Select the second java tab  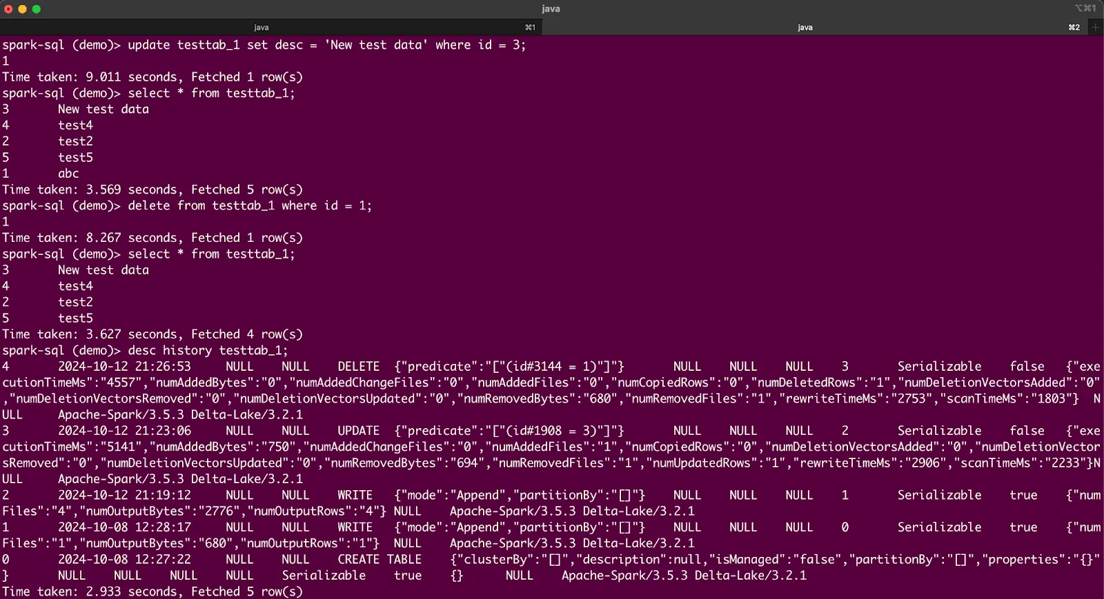[805, 28]
